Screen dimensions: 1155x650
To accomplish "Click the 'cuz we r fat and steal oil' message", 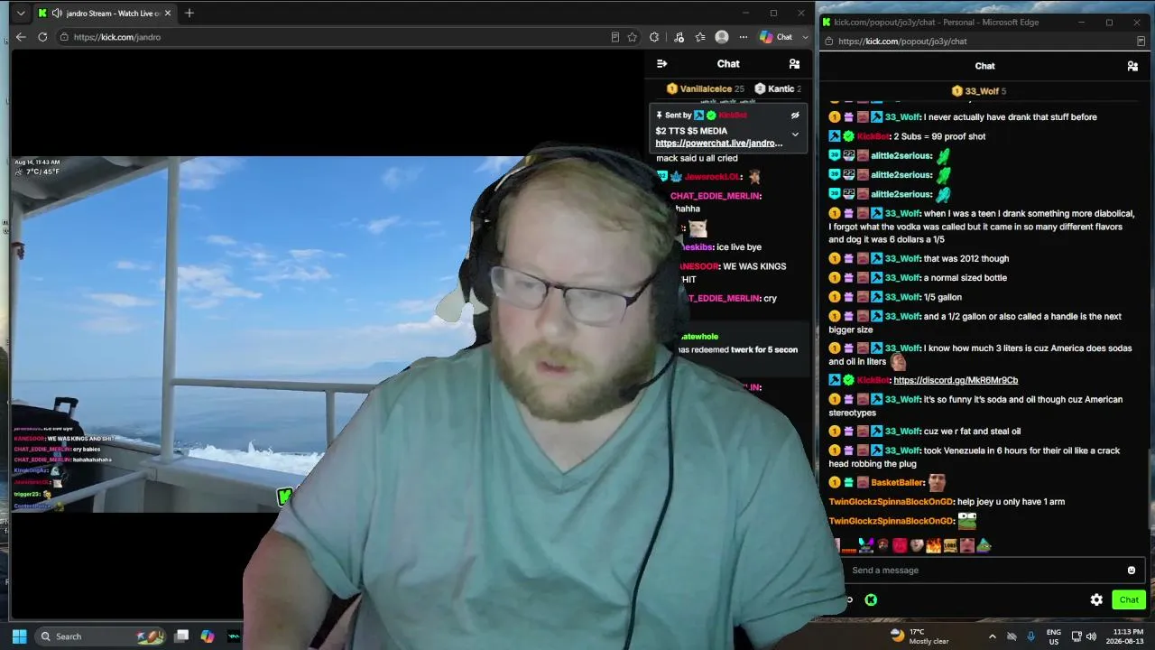I will pyautogui.click(x=972, y=432).
